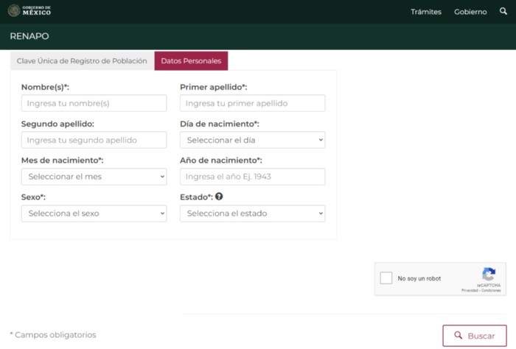Click the Estado help question mark icon
Screen dimensions: 516x349
click(219, 197)
